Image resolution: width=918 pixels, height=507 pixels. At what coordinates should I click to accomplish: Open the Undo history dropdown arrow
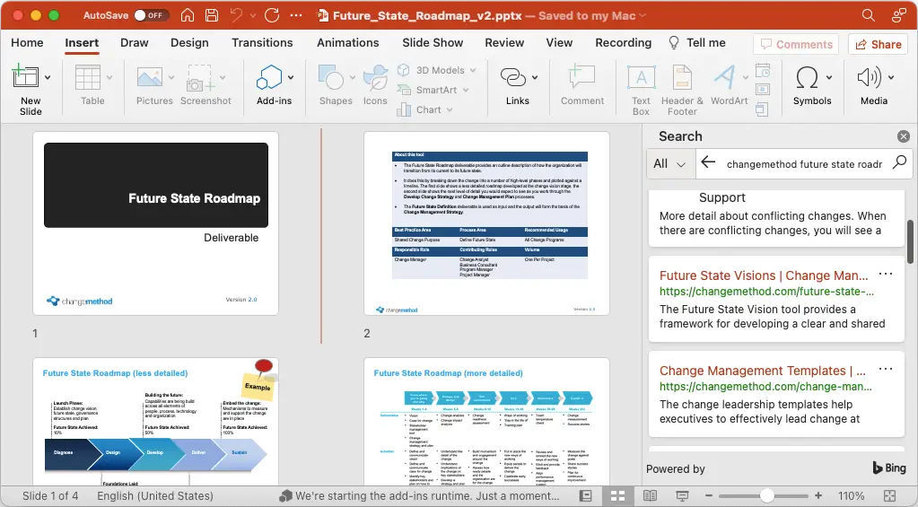253,16
